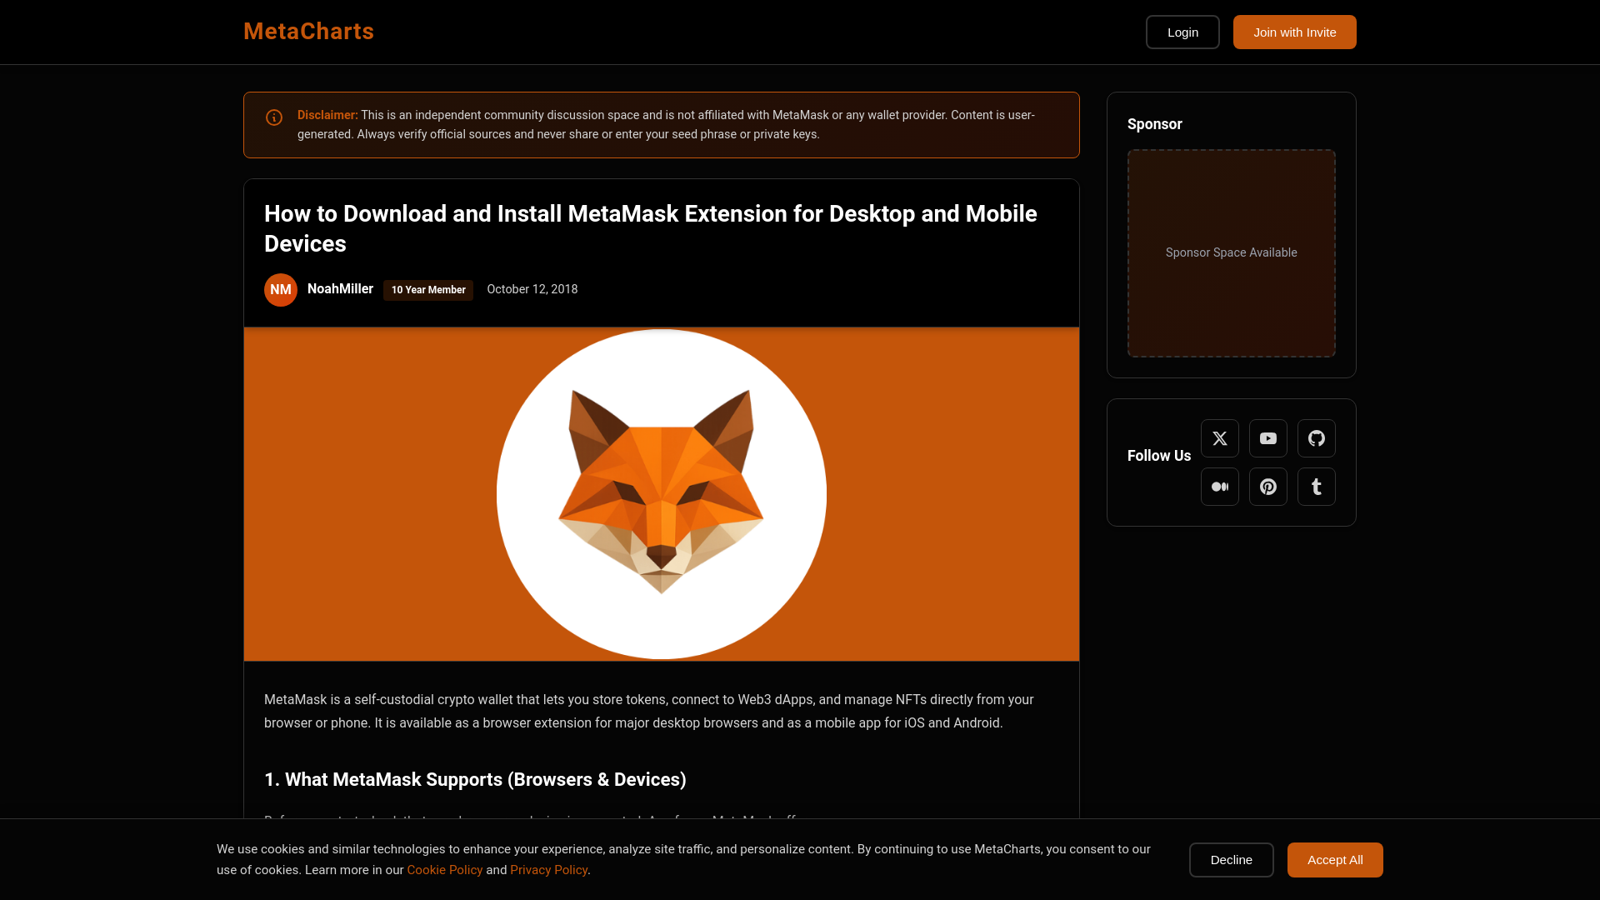Open the X (Twitter) social link
Viewport: 1600px width, 900px height.
tap(1219, 438)
